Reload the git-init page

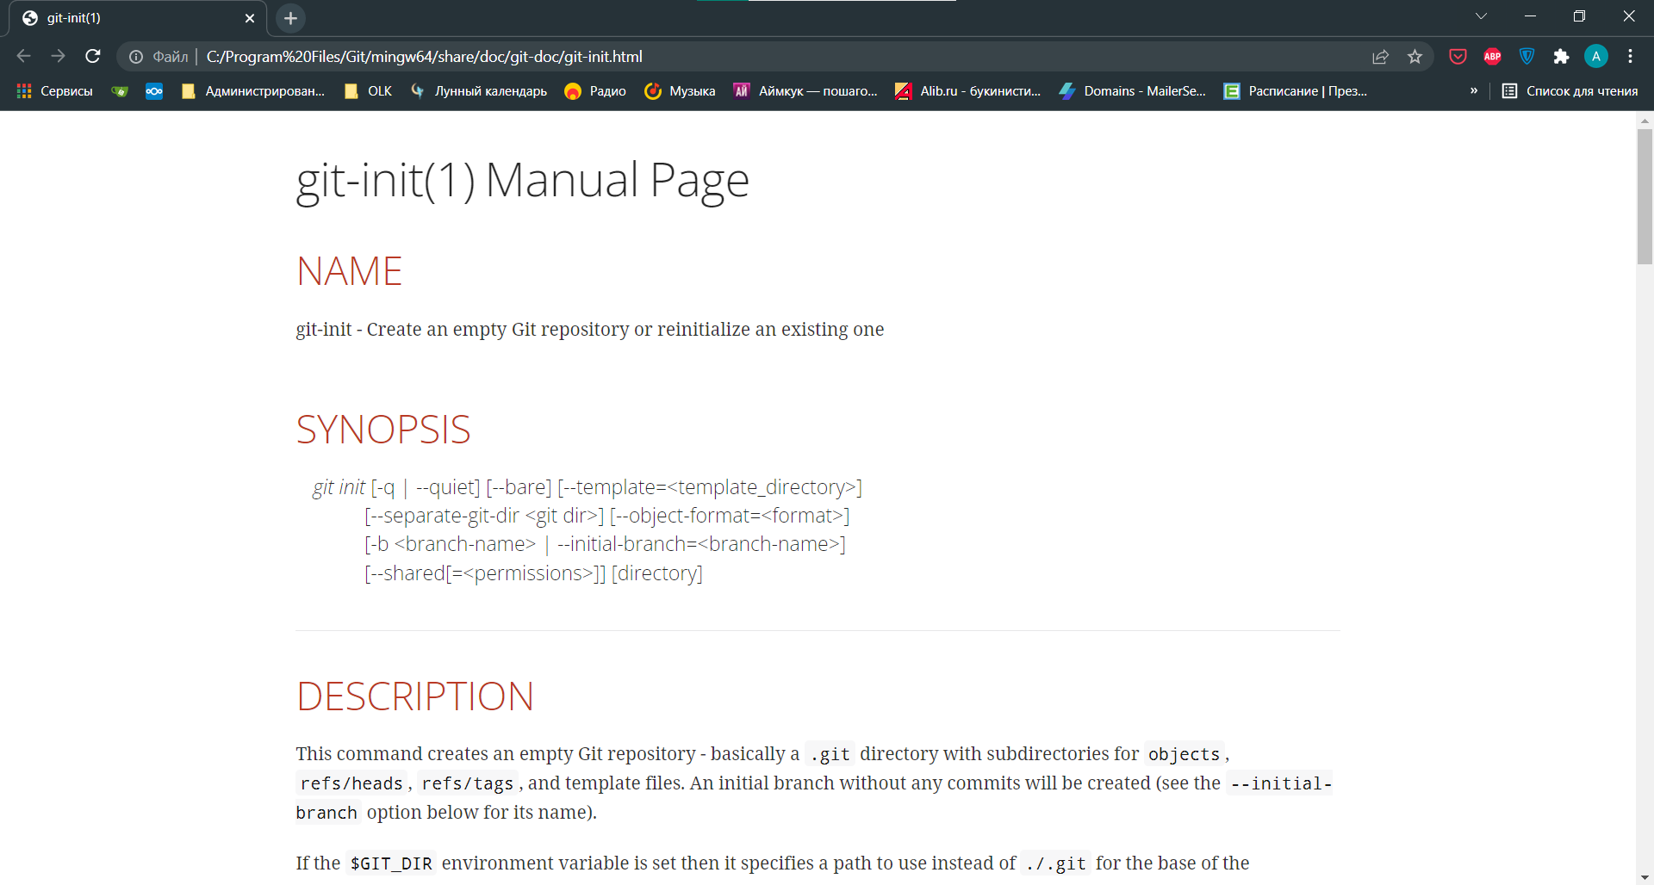coord(93,56)
